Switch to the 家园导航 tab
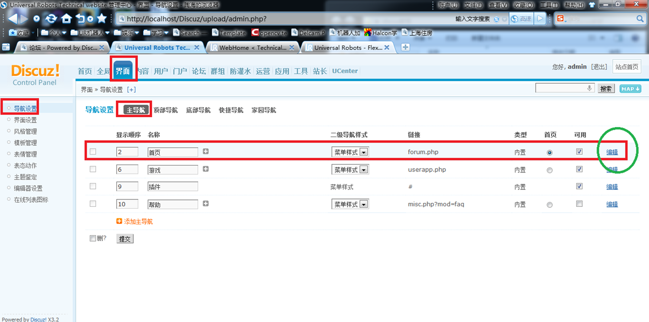 (264, 110)
